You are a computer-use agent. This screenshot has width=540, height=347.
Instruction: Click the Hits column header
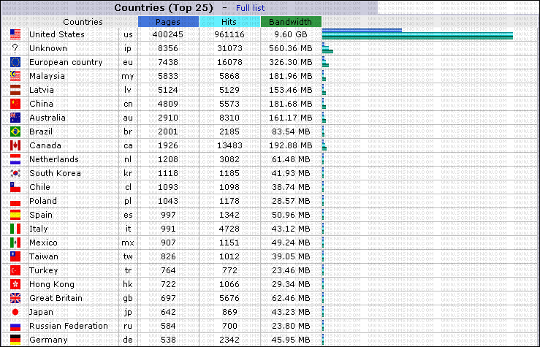click(x=229, y=22)
